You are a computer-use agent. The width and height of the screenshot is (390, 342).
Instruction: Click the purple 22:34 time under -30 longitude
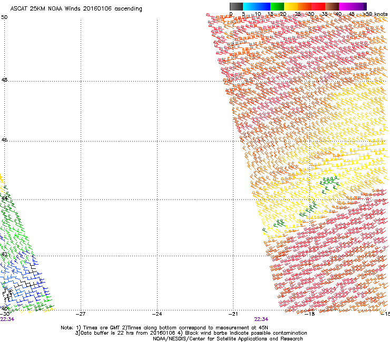(7, 319)
